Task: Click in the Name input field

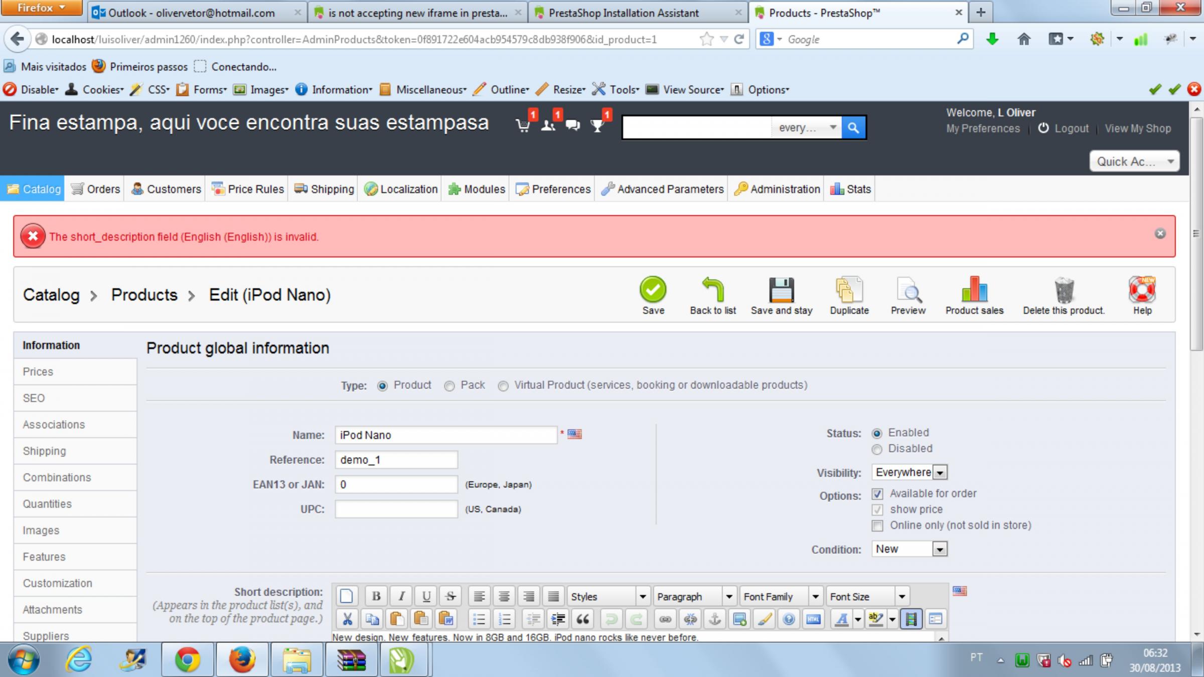Action: 446,435
